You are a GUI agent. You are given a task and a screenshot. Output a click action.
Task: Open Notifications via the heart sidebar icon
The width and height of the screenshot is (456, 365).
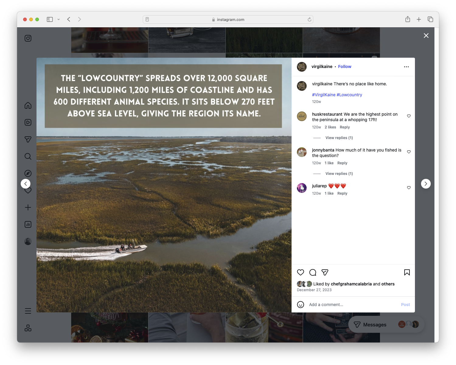pos(28,190)
